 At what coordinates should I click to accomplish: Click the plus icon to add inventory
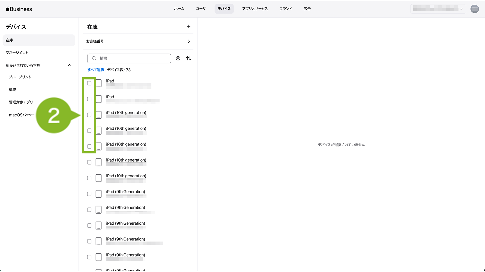click(x=188, y=26)
